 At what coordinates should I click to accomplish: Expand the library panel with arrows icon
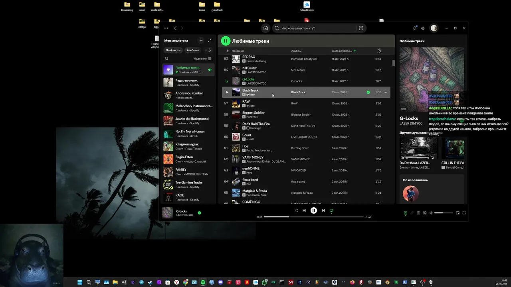coord(210,41)
